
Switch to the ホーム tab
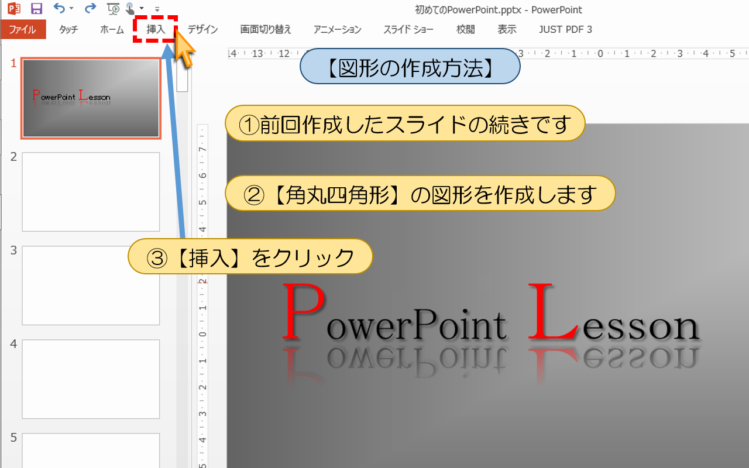112,29
